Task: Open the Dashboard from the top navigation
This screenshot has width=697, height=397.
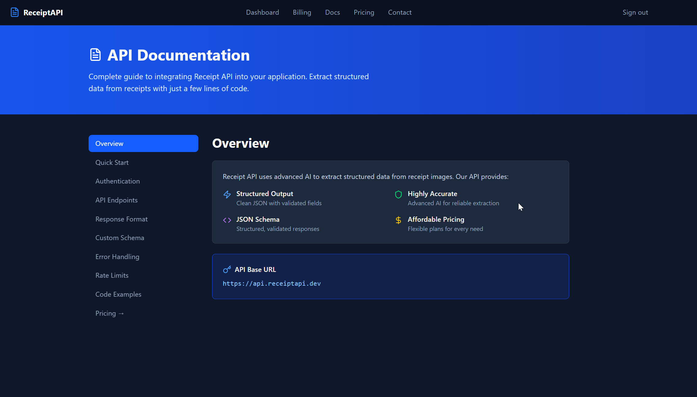Action: point(262,12)
